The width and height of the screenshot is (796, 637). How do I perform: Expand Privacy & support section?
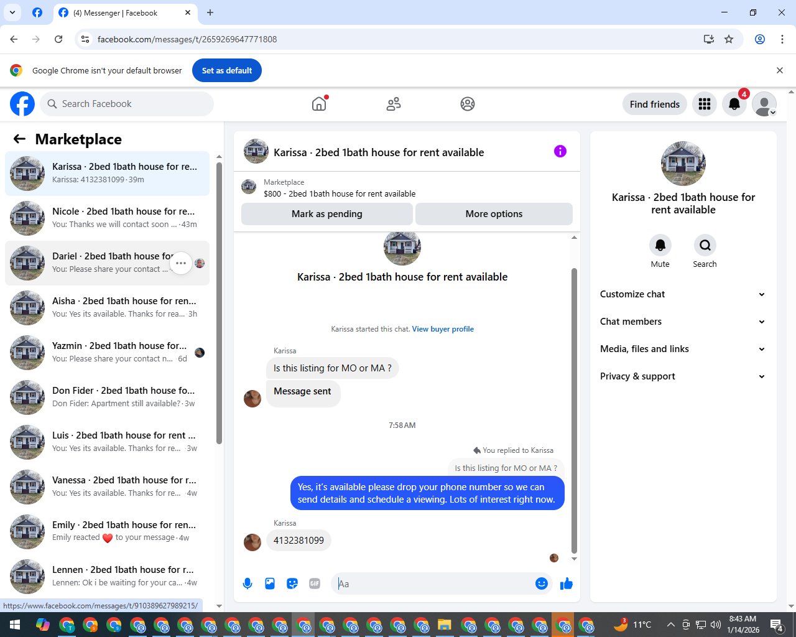683,376
